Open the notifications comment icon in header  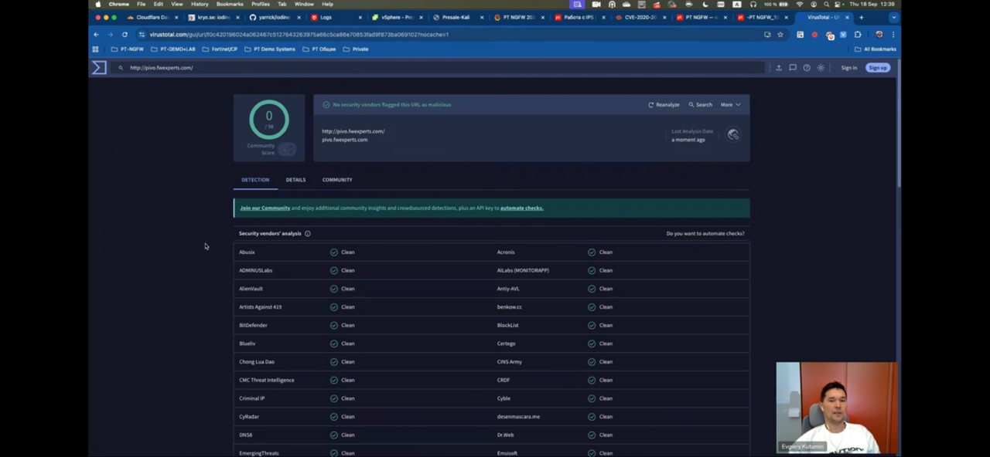pos(793,68)
